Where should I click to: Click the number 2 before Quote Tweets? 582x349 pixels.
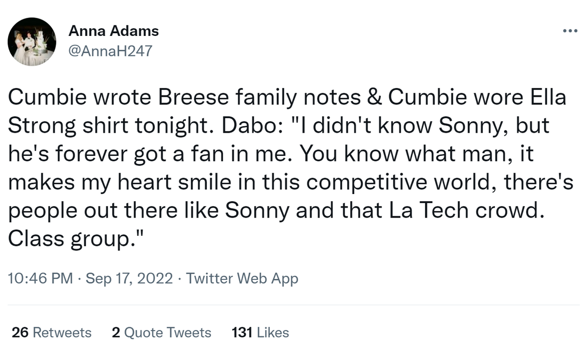(x=115, y=333)
